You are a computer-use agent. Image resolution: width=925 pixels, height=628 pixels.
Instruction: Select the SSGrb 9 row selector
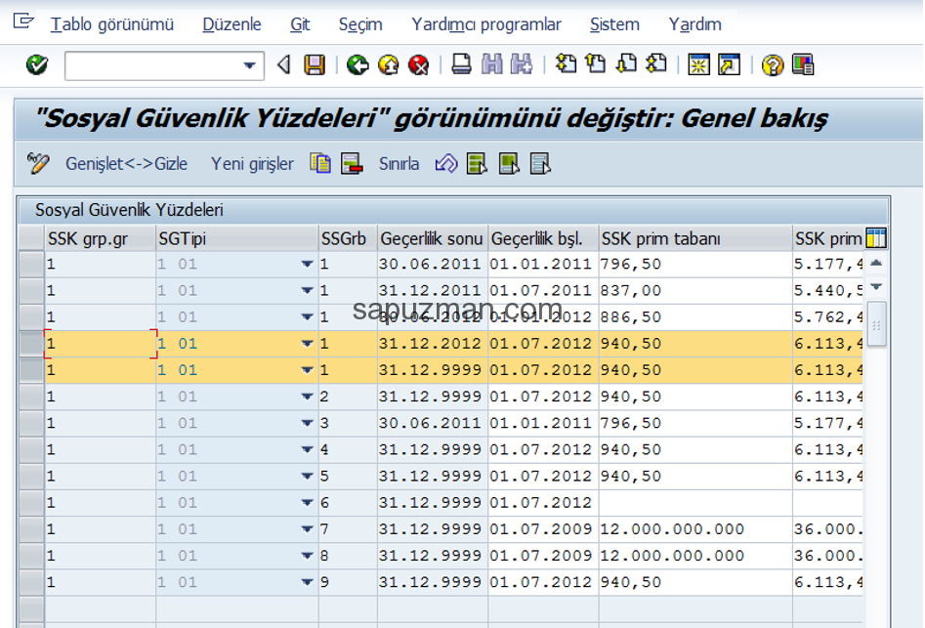31,583
